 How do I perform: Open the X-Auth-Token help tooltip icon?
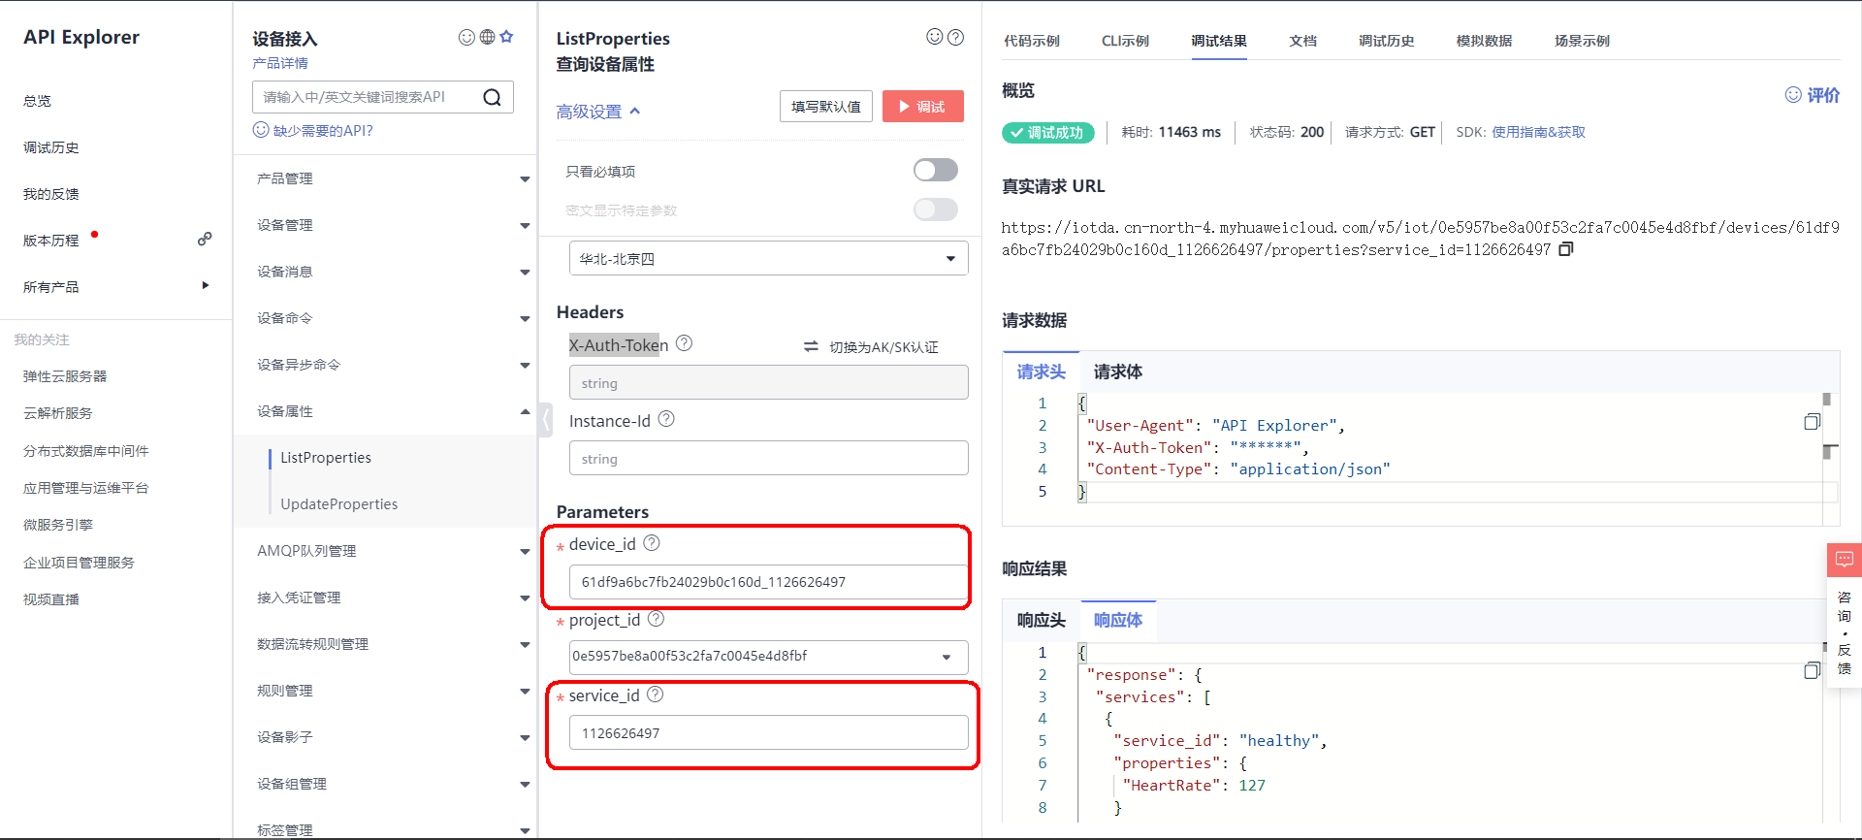(x=684, y=342)
